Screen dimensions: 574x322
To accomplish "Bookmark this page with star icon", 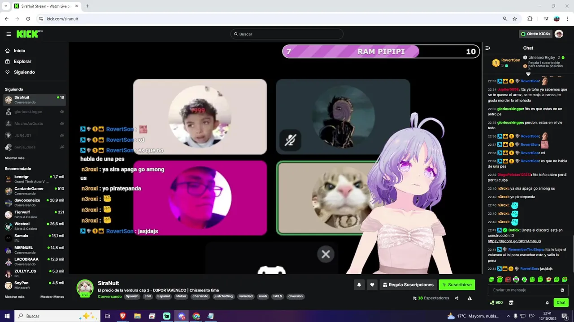I will (x=515, y=19).
